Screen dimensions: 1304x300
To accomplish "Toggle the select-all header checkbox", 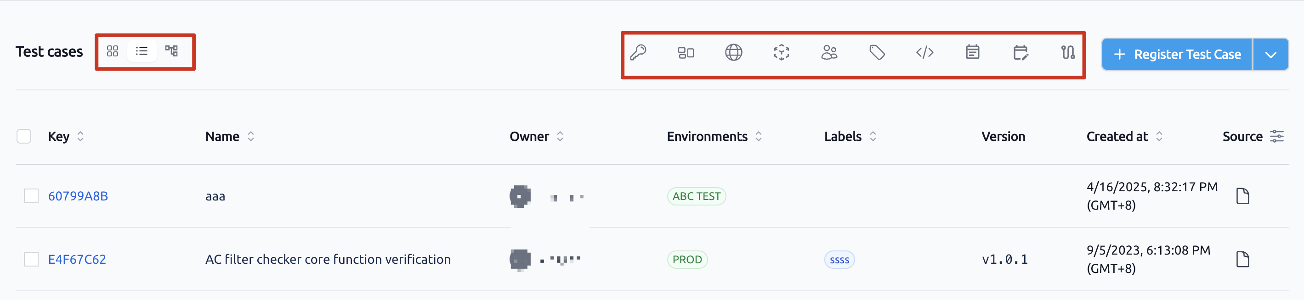I will tap(24, 136).
